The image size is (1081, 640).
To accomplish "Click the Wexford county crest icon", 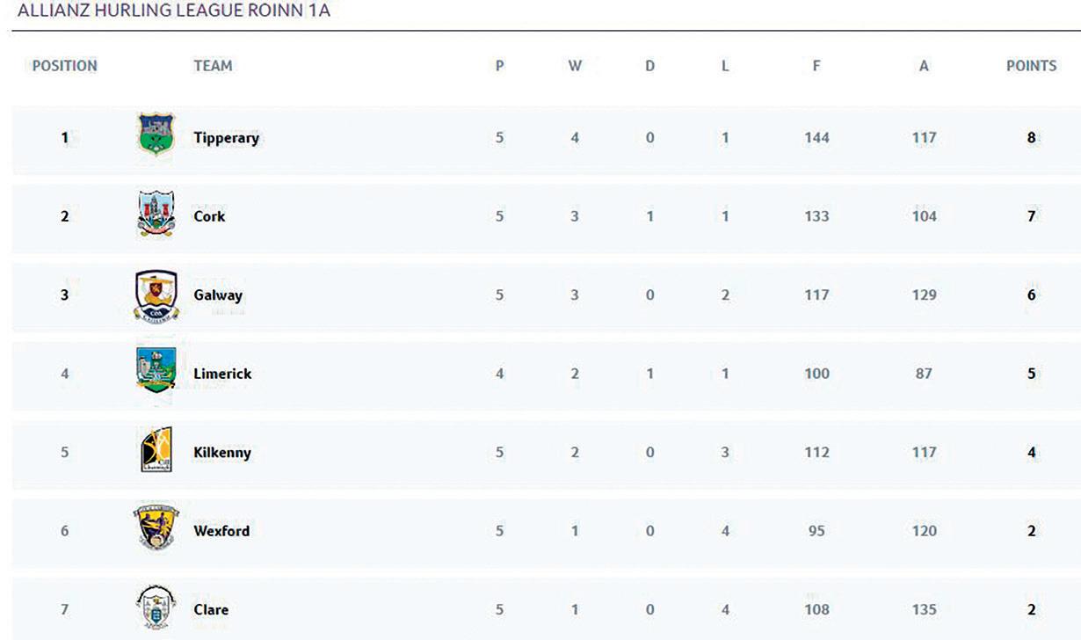I will point(156,527).
